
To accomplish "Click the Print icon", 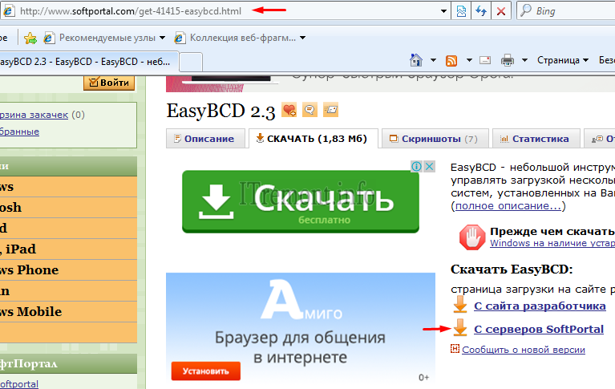I will point(508,60).
